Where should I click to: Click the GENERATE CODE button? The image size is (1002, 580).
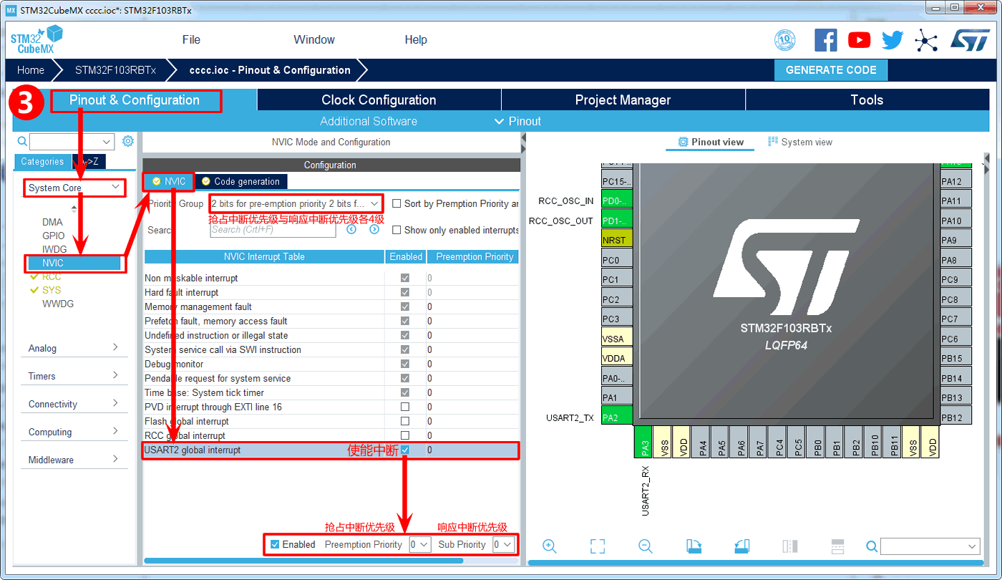pyautogui.click(x=830, y=70)
